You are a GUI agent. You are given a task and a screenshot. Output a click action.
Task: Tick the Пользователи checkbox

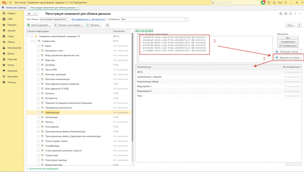pyautogui.click(x=38, y=127)
